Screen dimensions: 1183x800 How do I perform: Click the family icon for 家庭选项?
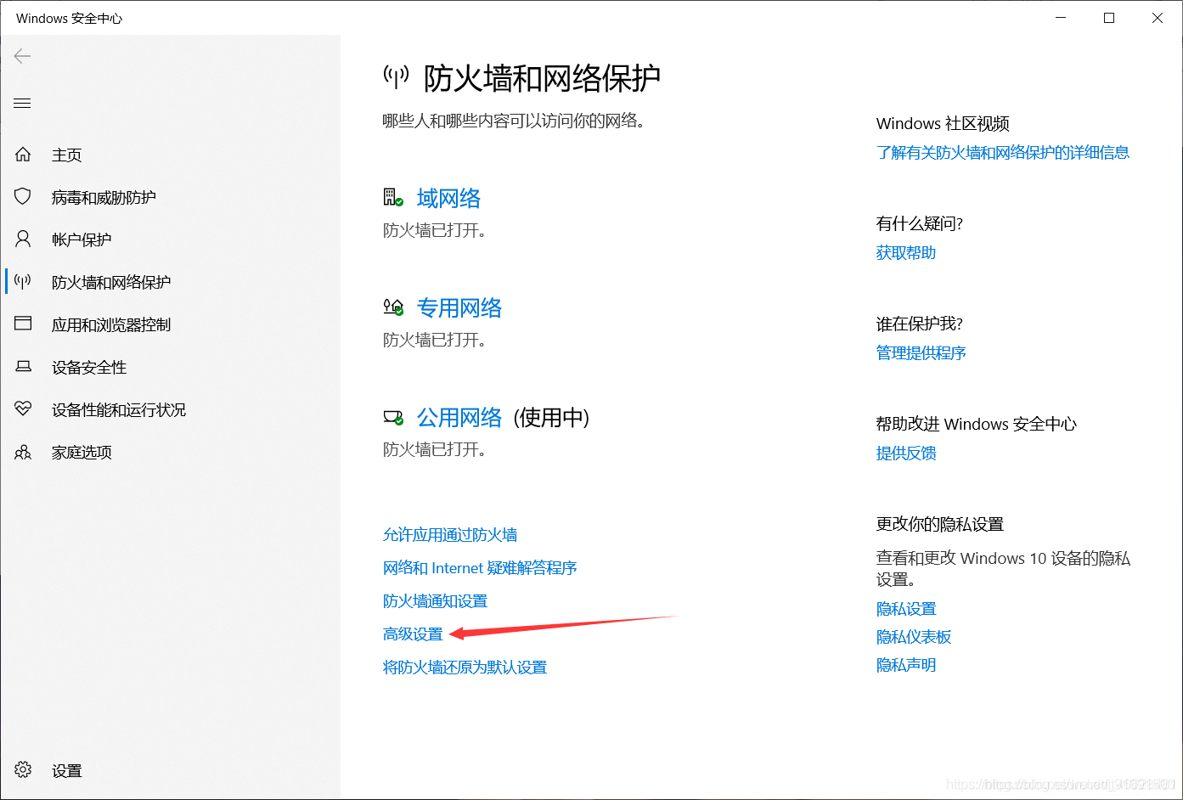point(23,452)
